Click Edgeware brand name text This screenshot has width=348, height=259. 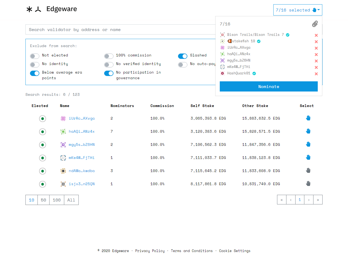coord(62,9)
